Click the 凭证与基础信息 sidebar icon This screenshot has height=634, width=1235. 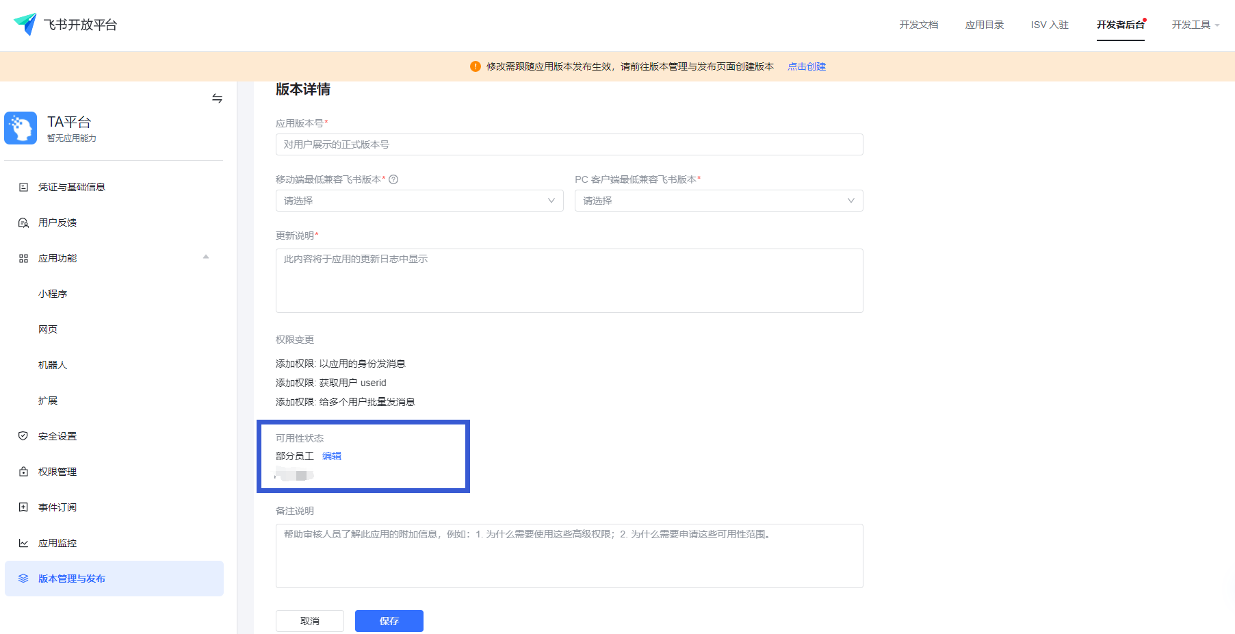[x=23, y=187]
